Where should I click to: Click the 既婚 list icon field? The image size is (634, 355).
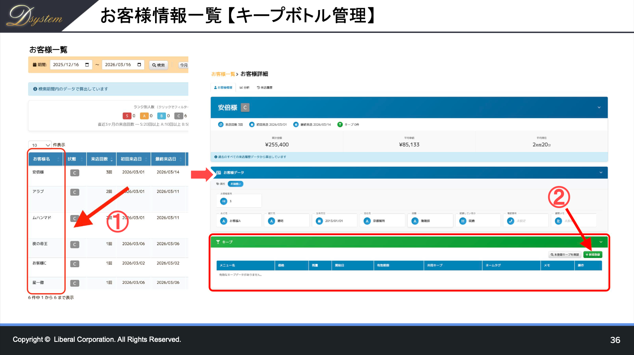pyautogui.click(x=463, y=221)
